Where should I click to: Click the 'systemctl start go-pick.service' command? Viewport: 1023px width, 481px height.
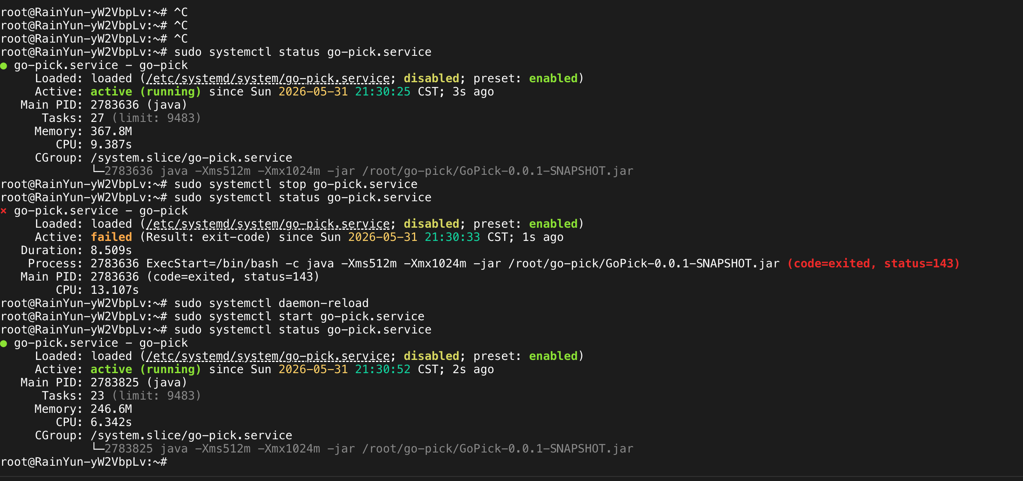click(x=299, y=317)
